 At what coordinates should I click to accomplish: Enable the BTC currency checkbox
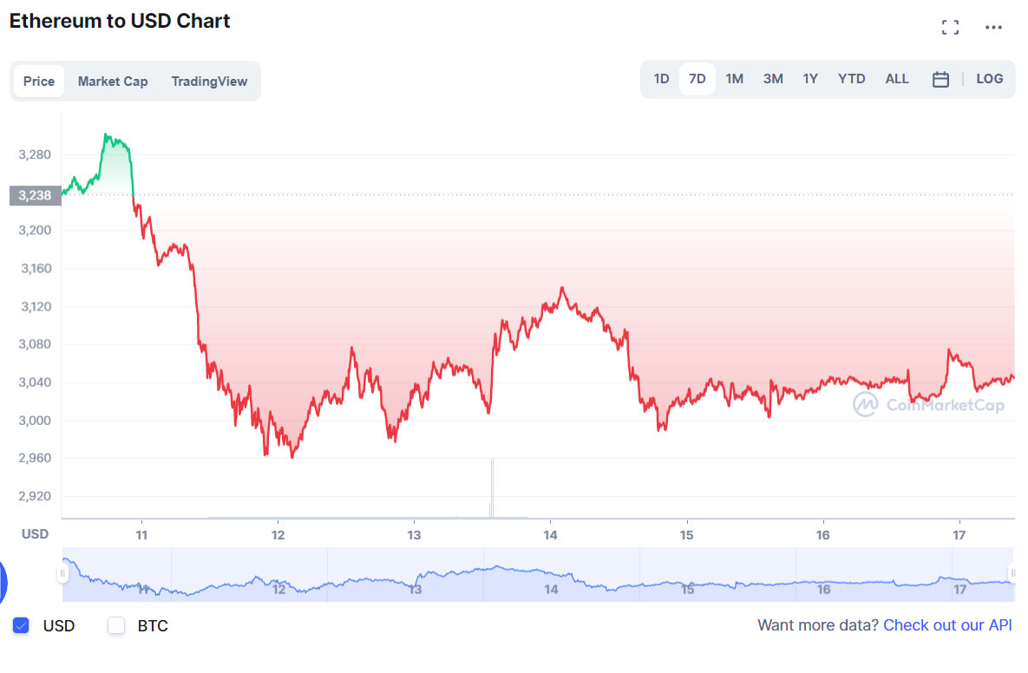[x=116, y=625]
